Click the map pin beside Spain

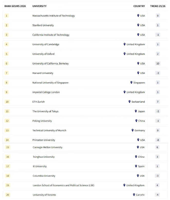136,166
